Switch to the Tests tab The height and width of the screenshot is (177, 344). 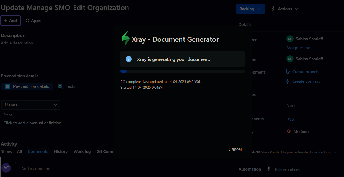coord(66,86)
